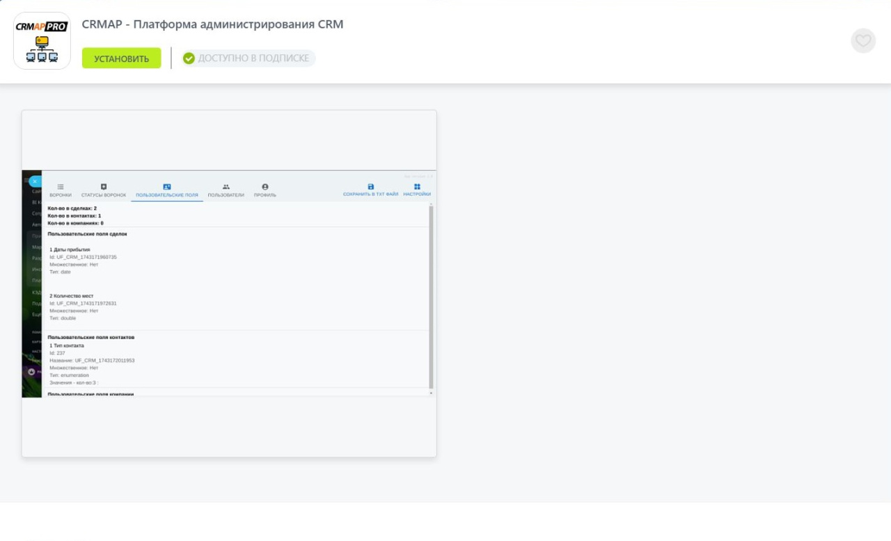Open the Воронки tab
The image size is (891, 541).
tap(61, 190)
